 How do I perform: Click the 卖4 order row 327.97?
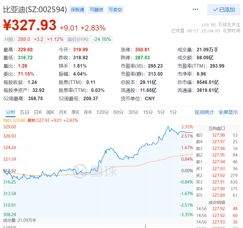point(217,142)
